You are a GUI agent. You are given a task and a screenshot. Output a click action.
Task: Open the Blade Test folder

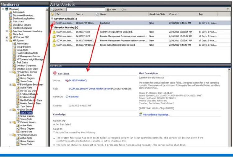18,34
